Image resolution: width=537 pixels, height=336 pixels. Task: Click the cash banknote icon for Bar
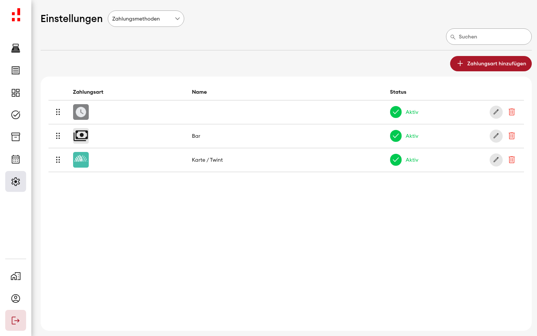(x=81, y=136)
